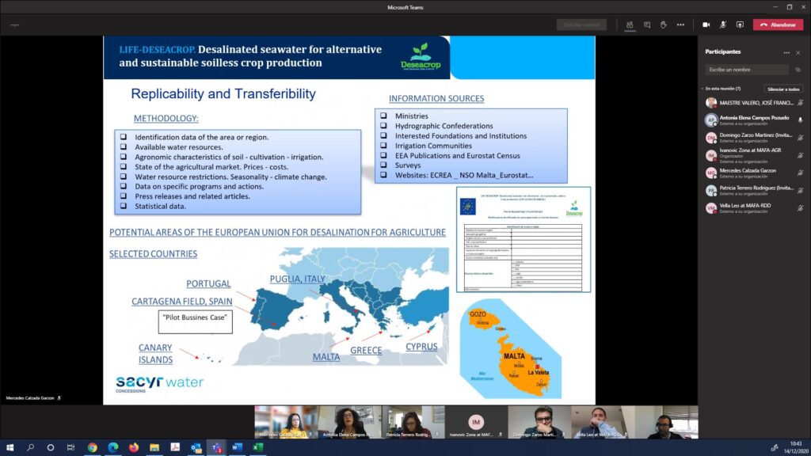The width and height of the screenshot is (811, 456).
Task: Click the 'PUGLIA, ITALY' label on slide
Action: [298, 279]
